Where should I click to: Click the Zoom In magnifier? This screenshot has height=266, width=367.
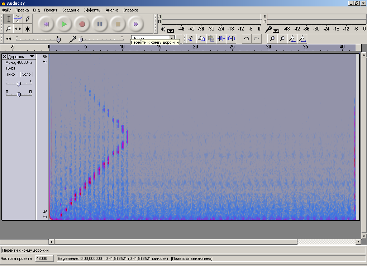point(272,38)
